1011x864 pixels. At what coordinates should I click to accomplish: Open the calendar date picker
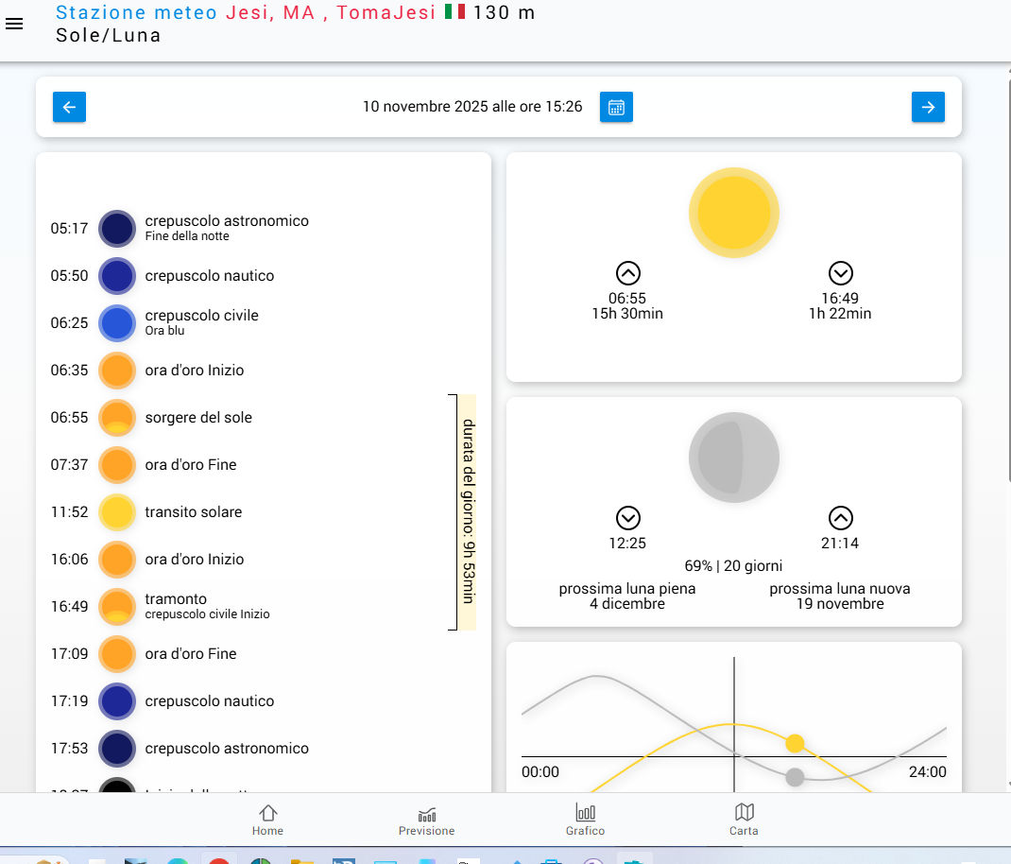616,107
